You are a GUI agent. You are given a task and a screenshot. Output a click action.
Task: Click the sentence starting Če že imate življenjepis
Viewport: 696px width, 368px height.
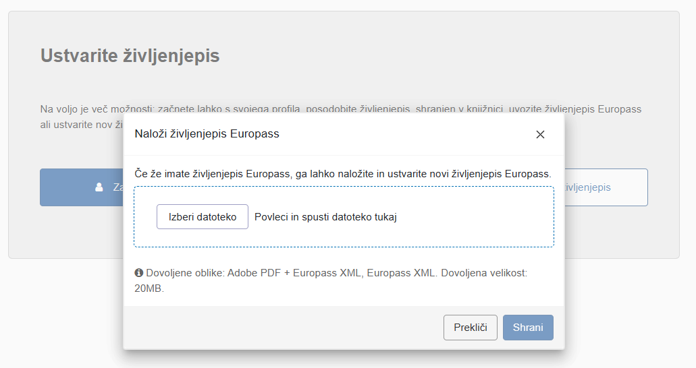[343, 174]
